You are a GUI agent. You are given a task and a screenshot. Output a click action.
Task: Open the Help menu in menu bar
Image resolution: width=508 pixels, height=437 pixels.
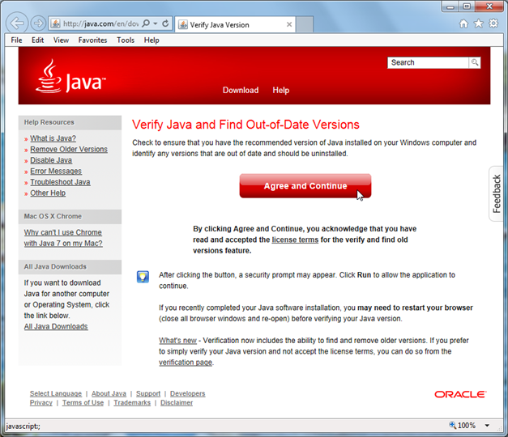click(x=152, y=40)
